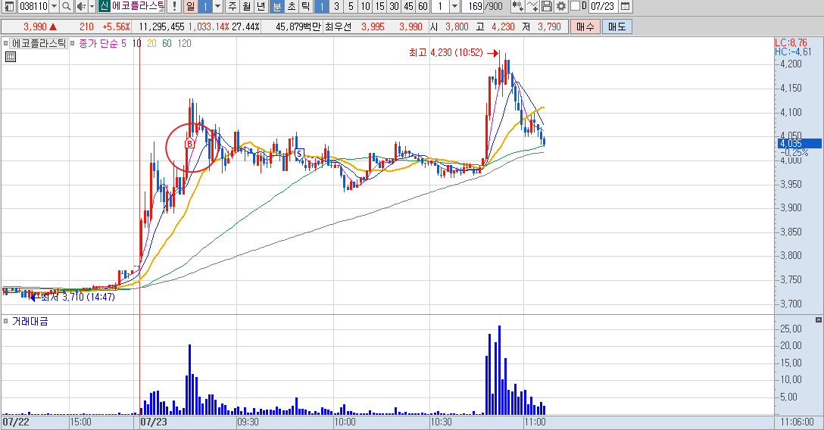
Task: Select the 년 yearly chart tab
Action: coord(261,6)
